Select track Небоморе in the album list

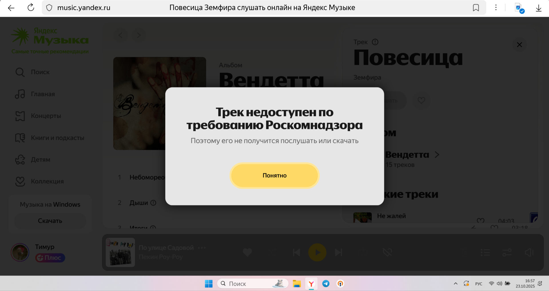[147, 177]
